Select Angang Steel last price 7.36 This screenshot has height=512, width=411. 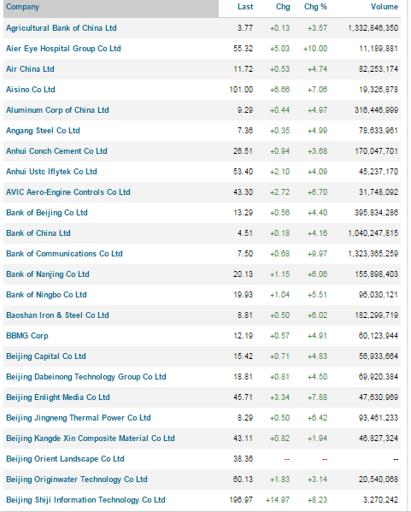(245, 131)
